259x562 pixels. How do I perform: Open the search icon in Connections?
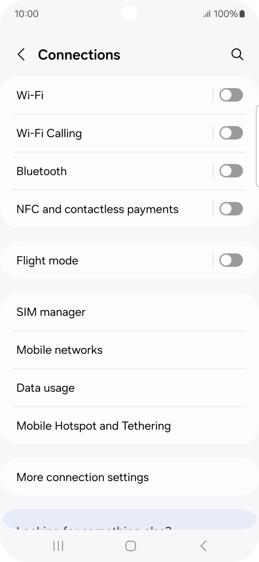tap(237, 54)
